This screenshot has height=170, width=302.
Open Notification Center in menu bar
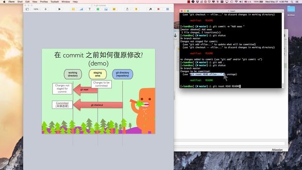point(297,2)
